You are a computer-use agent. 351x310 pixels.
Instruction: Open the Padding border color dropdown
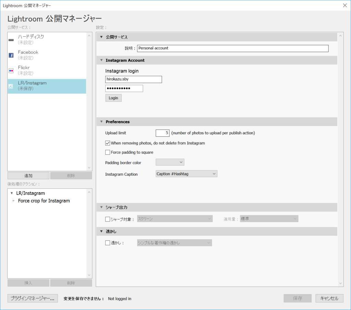click(170, 162)
